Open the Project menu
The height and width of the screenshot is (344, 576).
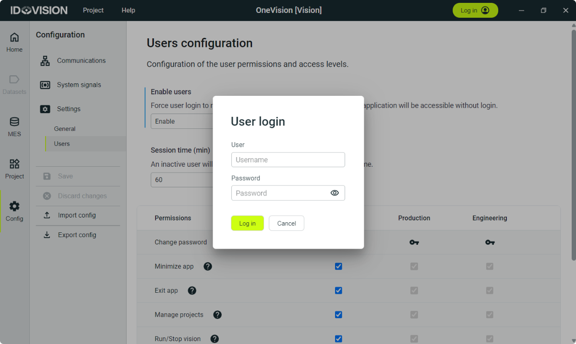coord(93,10)
